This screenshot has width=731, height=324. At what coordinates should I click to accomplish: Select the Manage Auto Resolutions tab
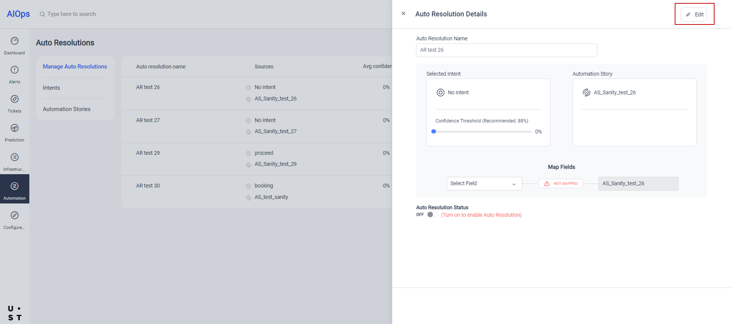click(75, 66)
